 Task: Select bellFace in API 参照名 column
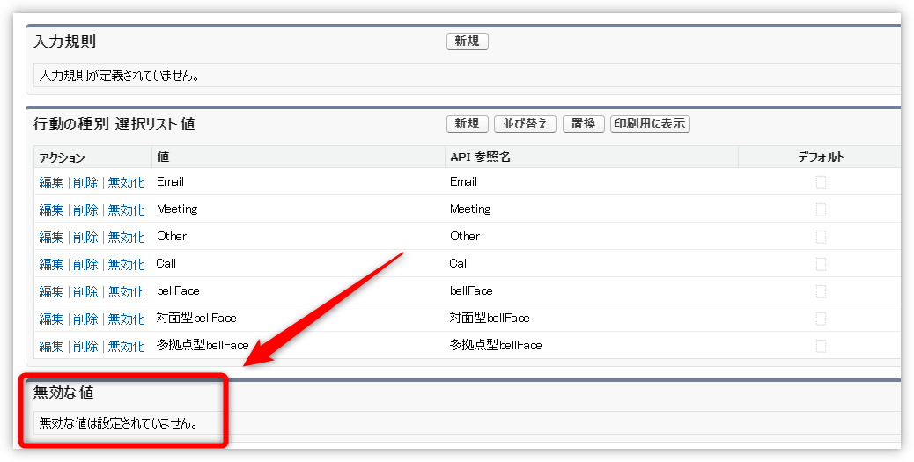[472, 290]
